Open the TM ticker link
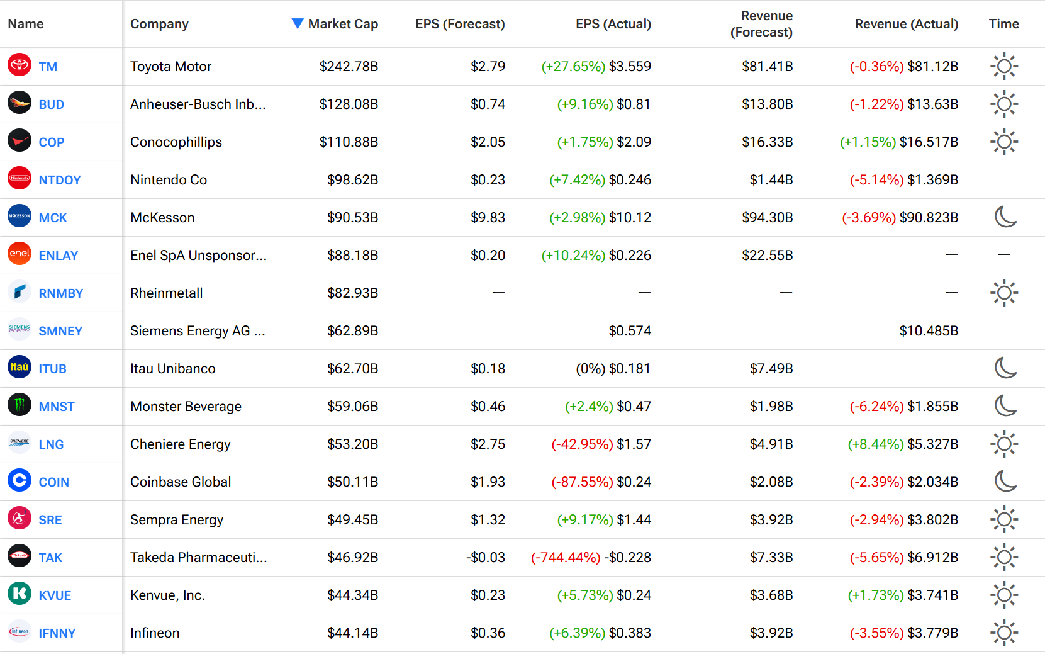1045x654 pixels. (x=48, y=67)
